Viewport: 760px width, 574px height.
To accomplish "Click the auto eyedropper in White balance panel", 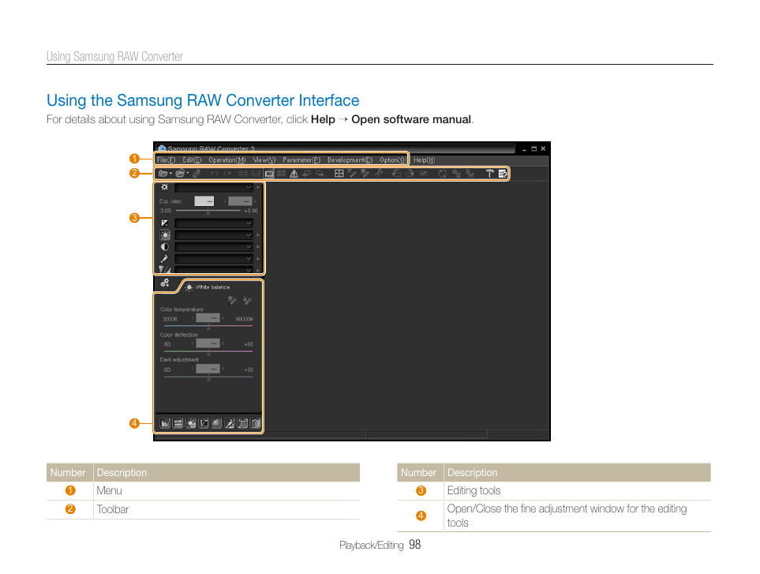I will 247,301.
